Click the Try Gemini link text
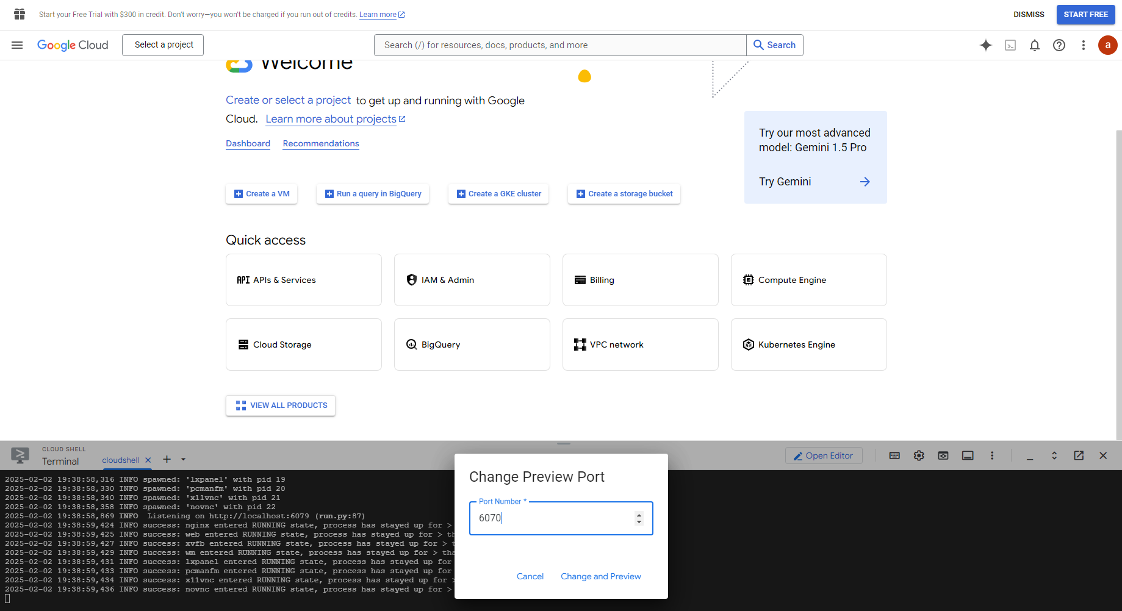Image resolution: width=1122 pixels, height=611 pixels. click(x=785, y=182)
